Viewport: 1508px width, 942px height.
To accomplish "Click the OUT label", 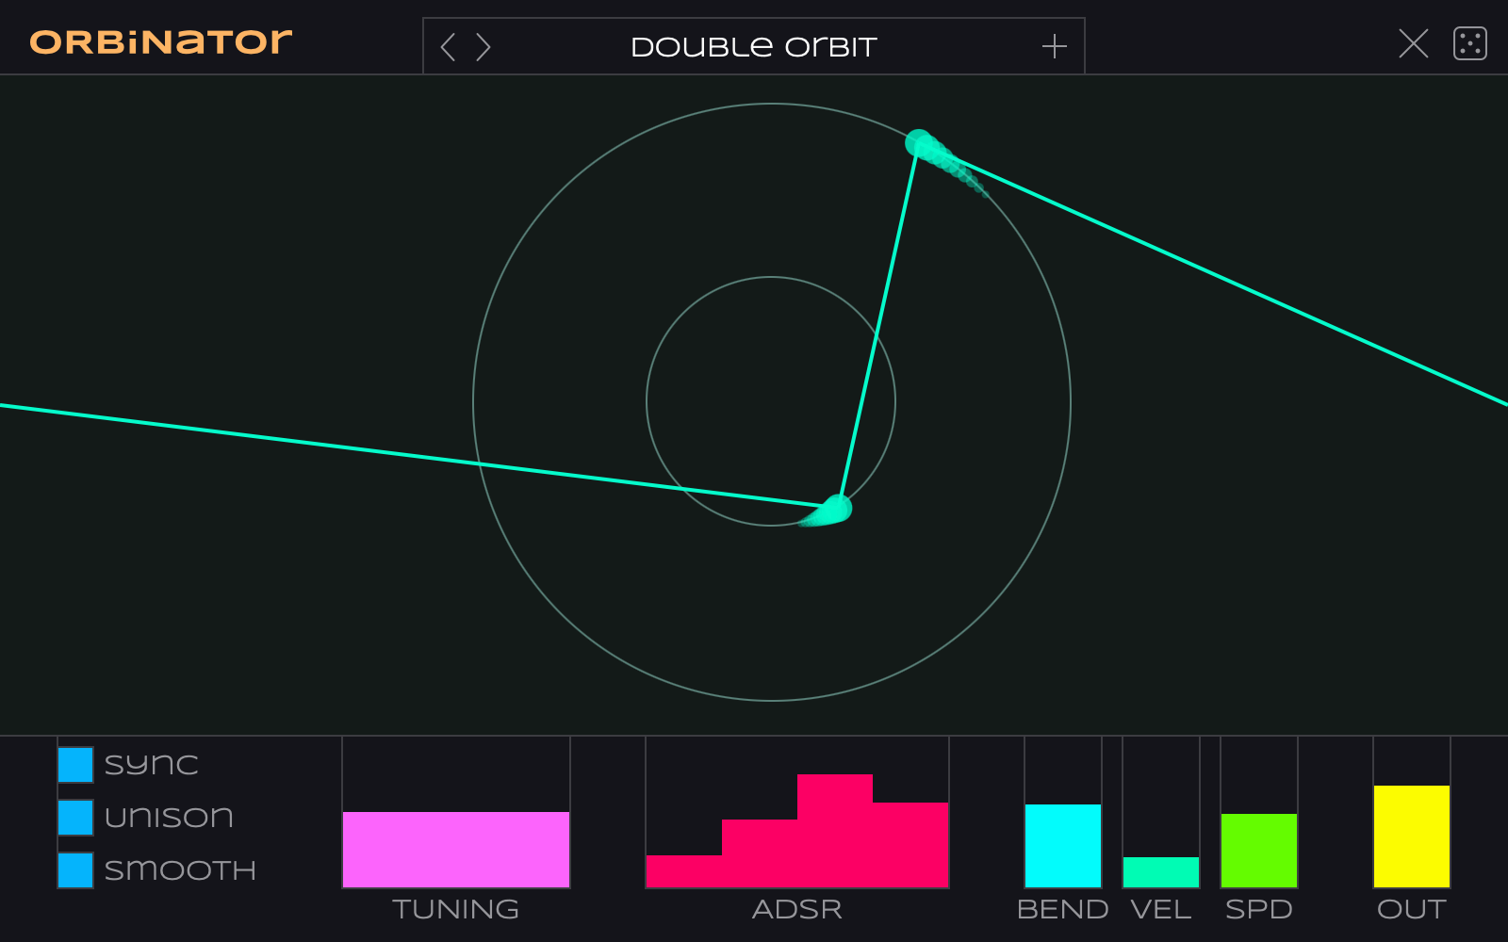I will click(1412, 909).
